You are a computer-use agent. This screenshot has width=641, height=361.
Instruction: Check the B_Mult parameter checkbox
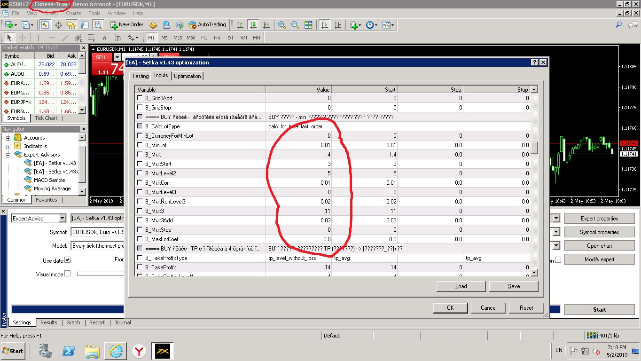[x=140, y=155]
